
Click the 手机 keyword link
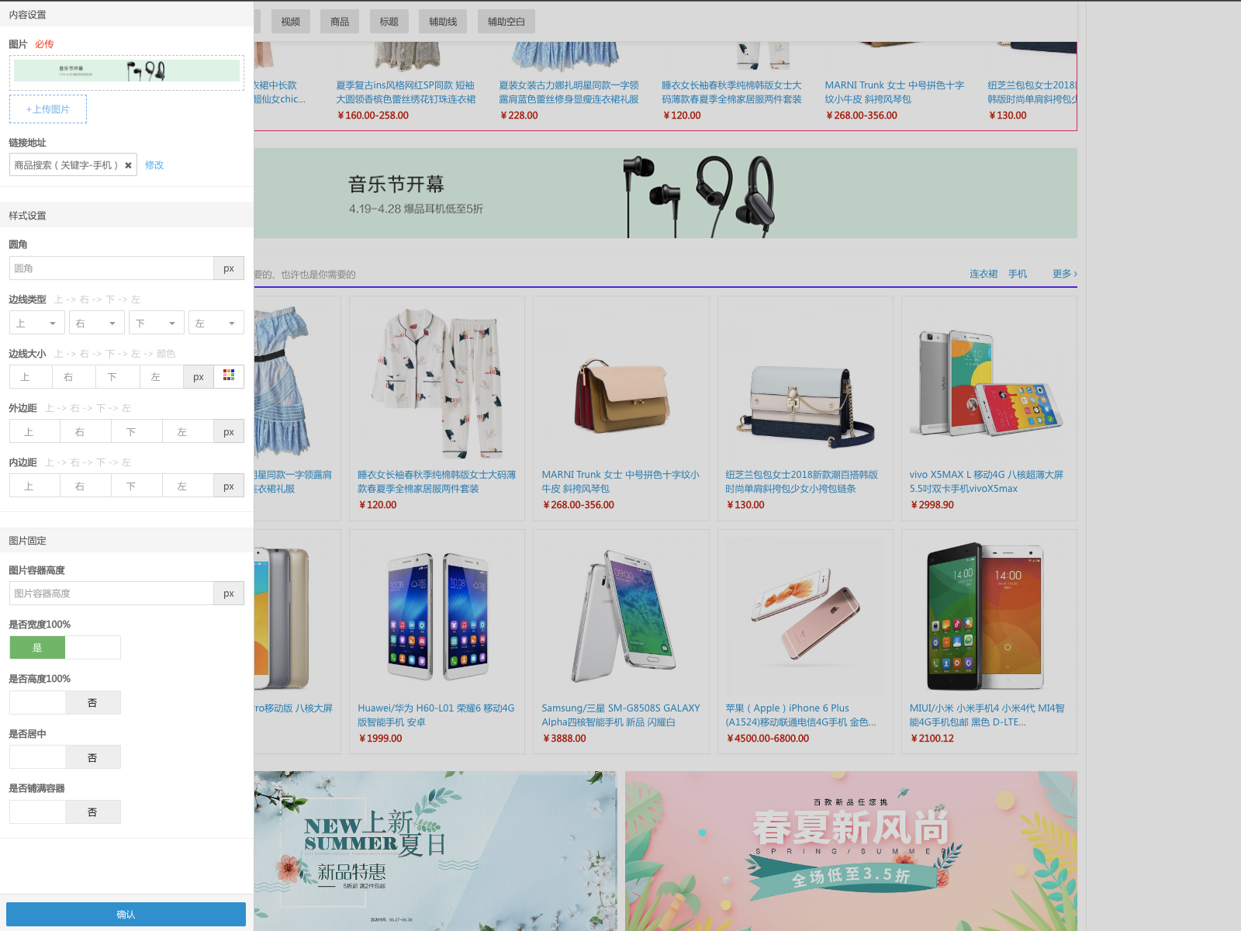tap(1018, 274)
